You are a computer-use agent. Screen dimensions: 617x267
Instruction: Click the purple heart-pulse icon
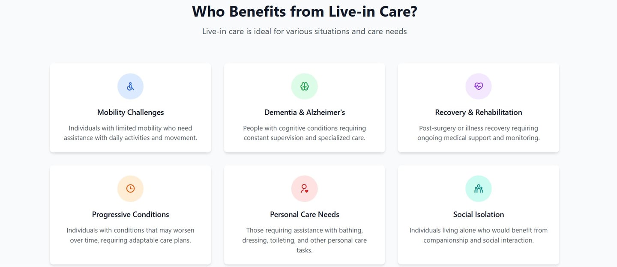(x=478, y=86)
